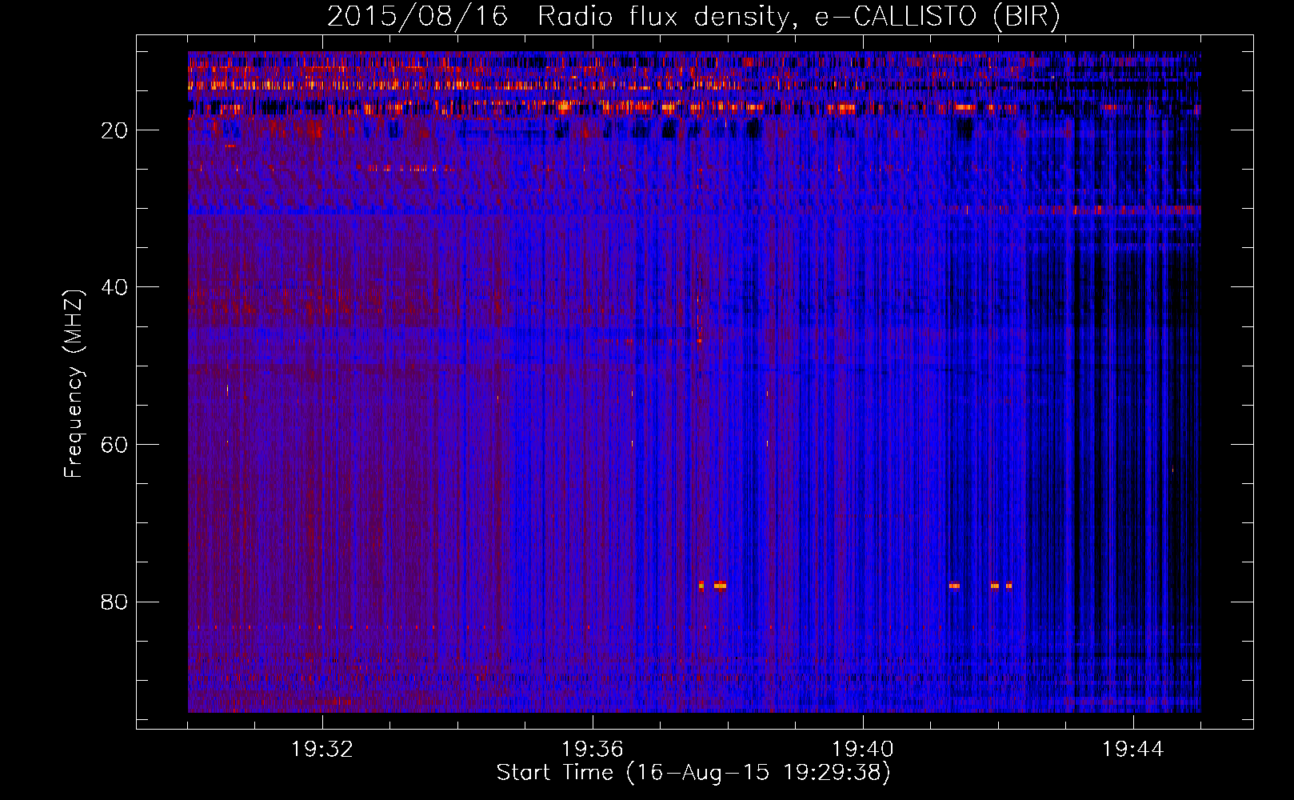
Task: Click the 20 MHz frequency tick label
Action: (115, 130)
